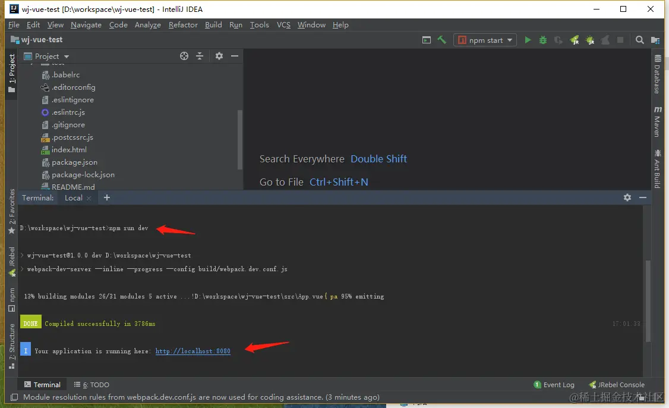Select index.html in project tree
The width and height of the screenshot is (669, 408).
pyautogui.click(x=64, y=149)
